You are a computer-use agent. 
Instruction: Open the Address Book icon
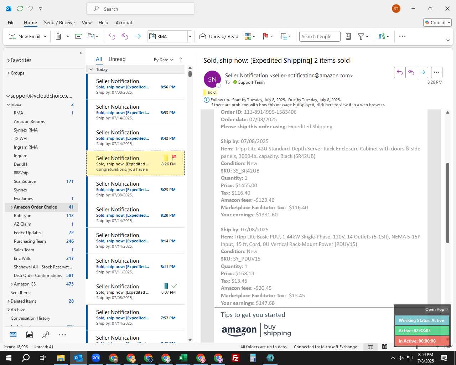click(348, 36)
